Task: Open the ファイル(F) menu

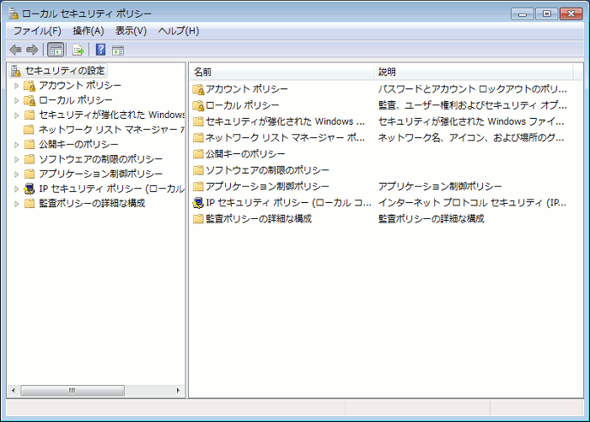Action: point(36,31)
